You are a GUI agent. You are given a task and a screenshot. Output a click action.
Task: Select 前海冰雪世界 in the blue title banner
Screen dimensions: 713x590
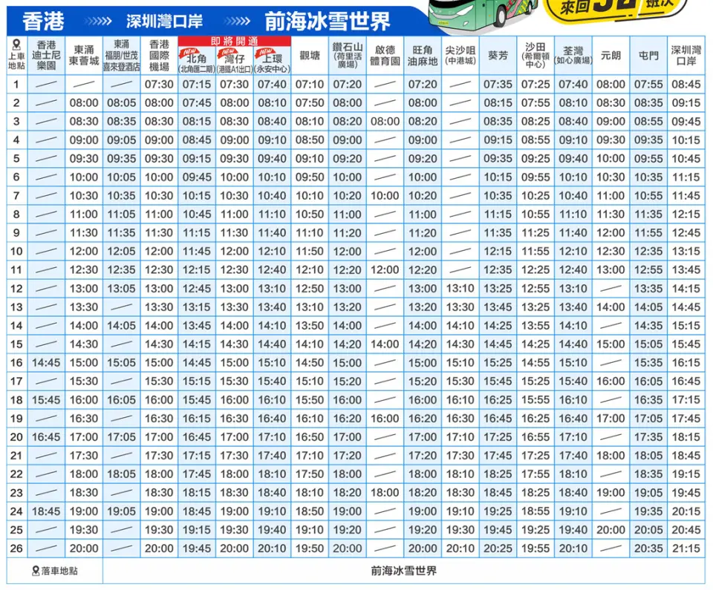[x=328, y=22]
